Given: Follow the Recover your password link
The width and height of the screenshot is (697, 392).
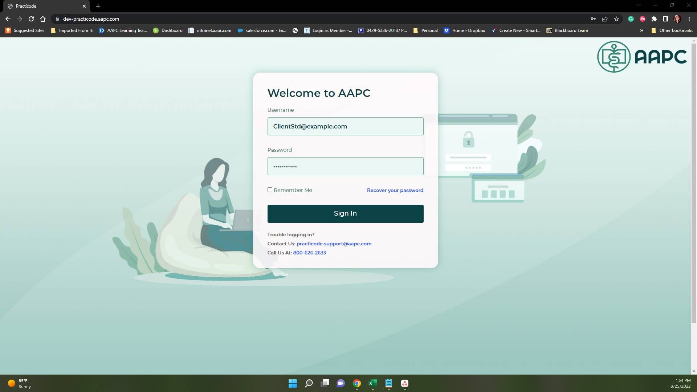Looking at the screenshot, I should click(x=395, y=190).
